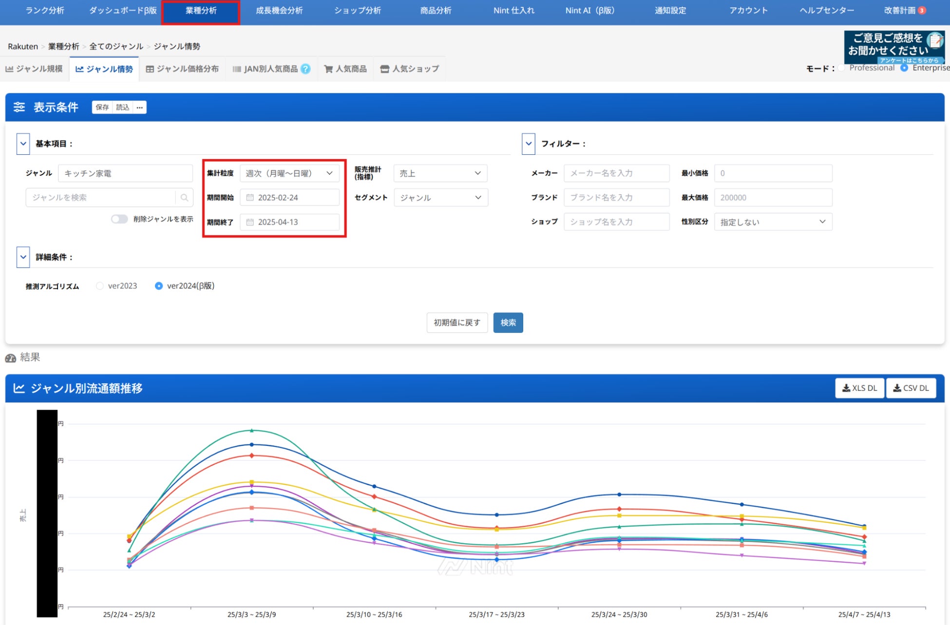Image resolution: width=950 pixels, height=625 pixels.
Task: Open the 集計粒度 weekly dropdown
Action: [x=289, y=173]
